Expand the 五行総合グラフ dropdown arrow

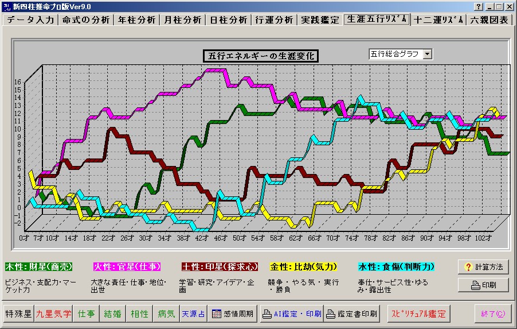click(x=428, y=54)
